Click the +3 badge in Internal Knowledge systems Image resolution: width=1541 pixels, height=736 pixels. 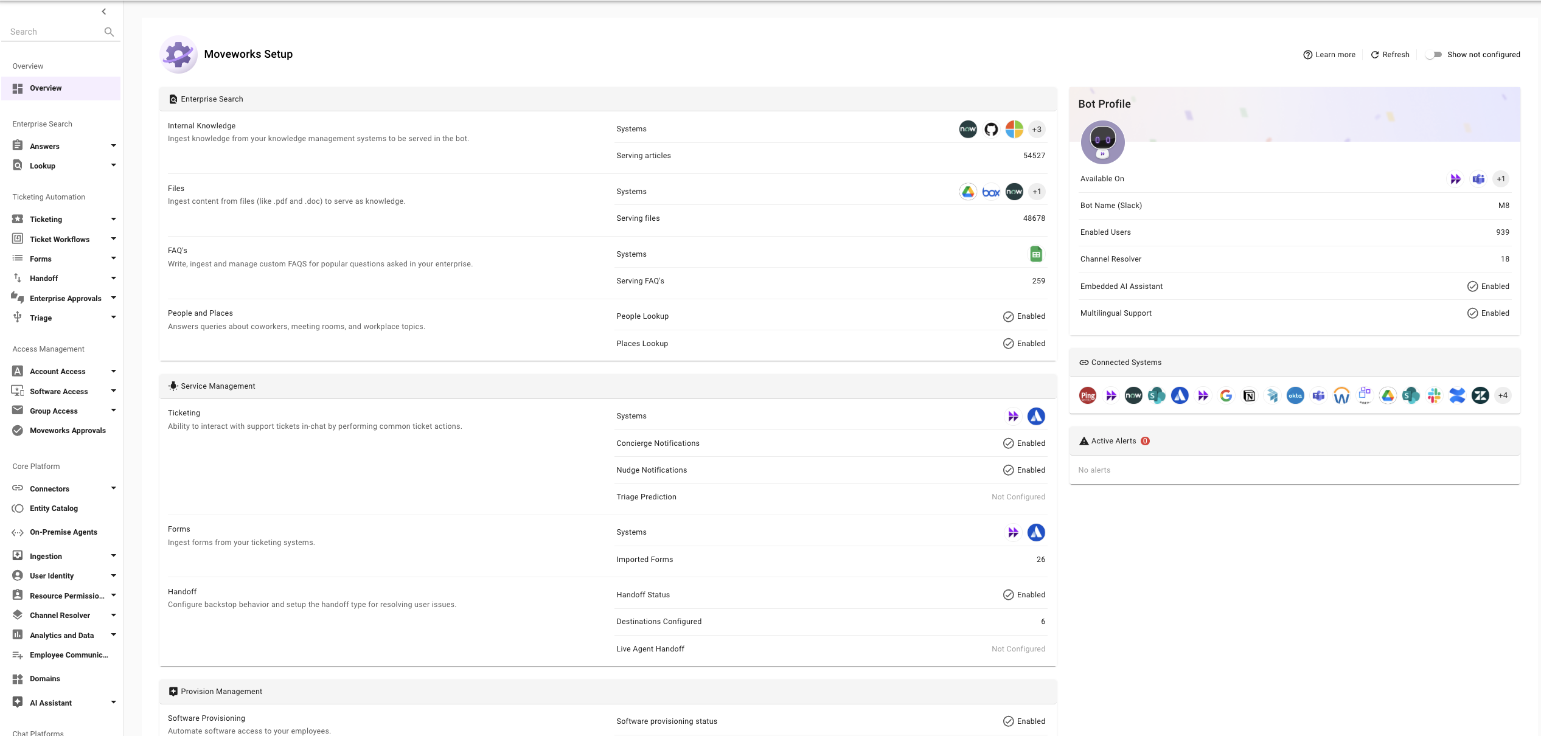coord(1037,129)
